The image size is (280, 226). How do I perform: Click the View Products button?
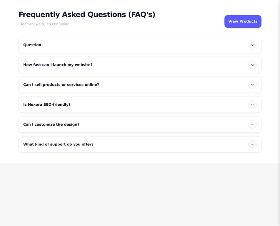pyautogui.click(x=243, y=21)
